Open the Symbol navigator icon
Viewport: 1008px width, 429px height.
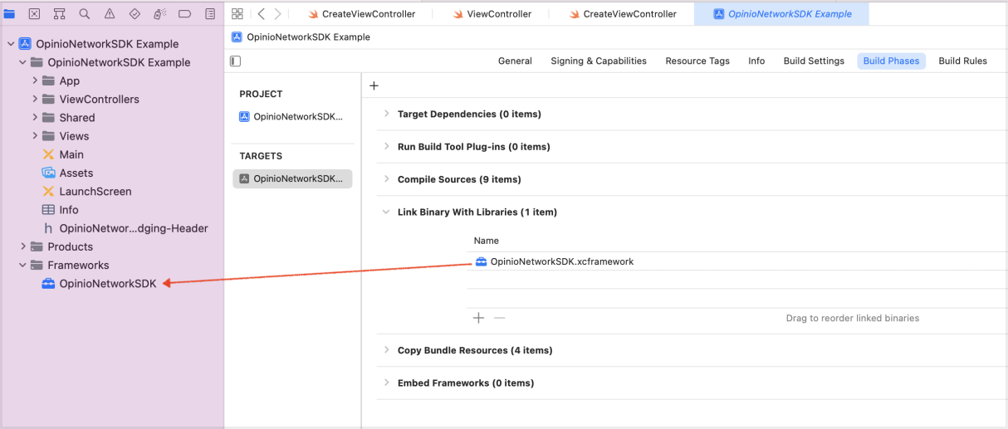59,14
